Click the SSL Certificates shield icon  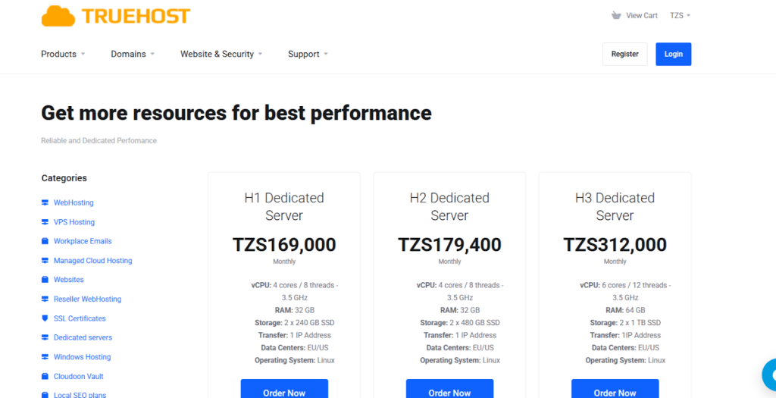click(x=45, y=318)
